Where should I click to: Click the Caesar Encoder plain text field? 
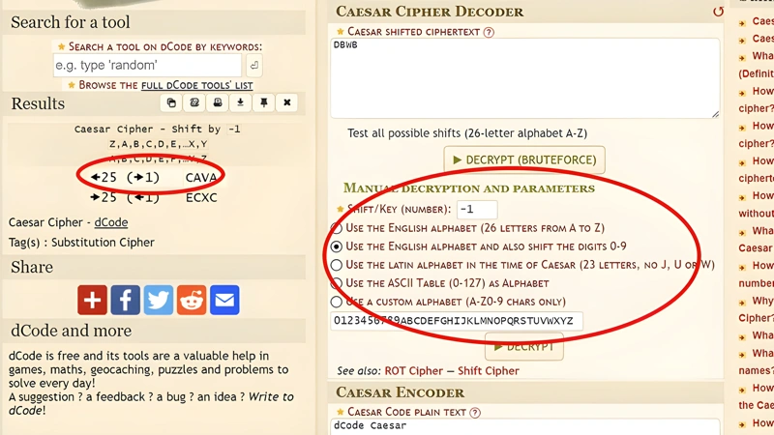[524, 426]
